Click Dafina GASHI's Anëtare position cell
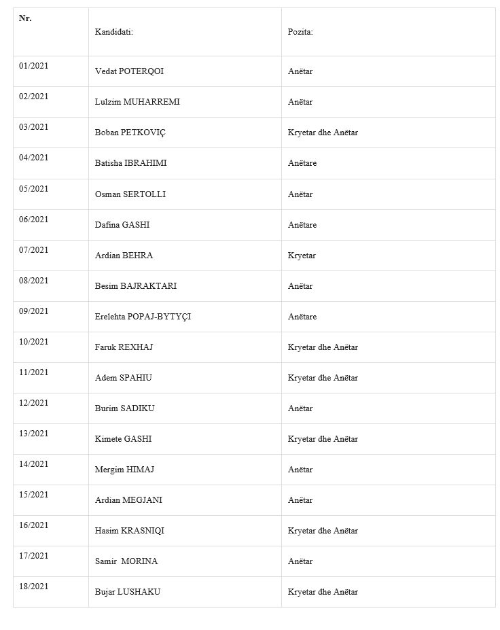500x630 pixels. (x=389, y=225)
